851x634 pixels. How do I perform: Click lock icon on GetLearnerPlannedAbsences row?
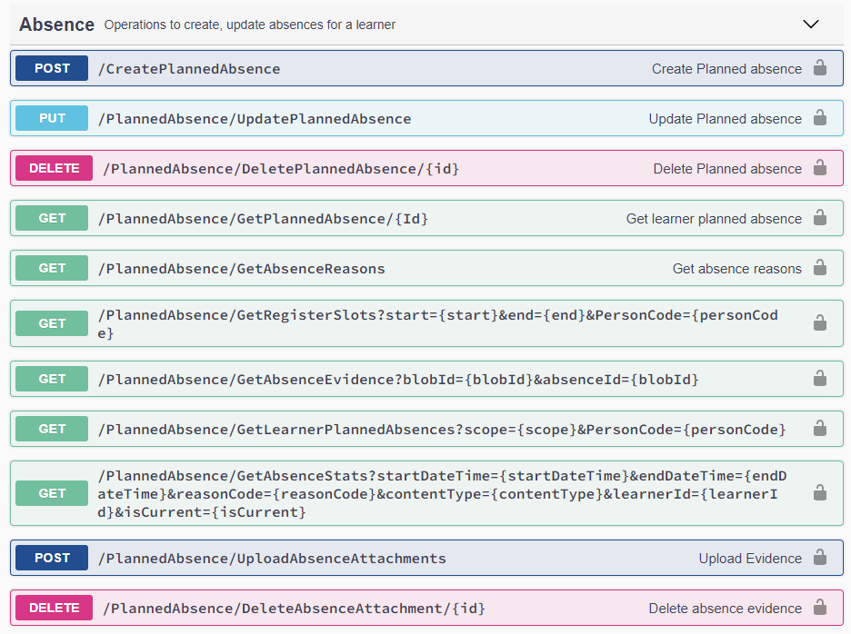point(820,428)
